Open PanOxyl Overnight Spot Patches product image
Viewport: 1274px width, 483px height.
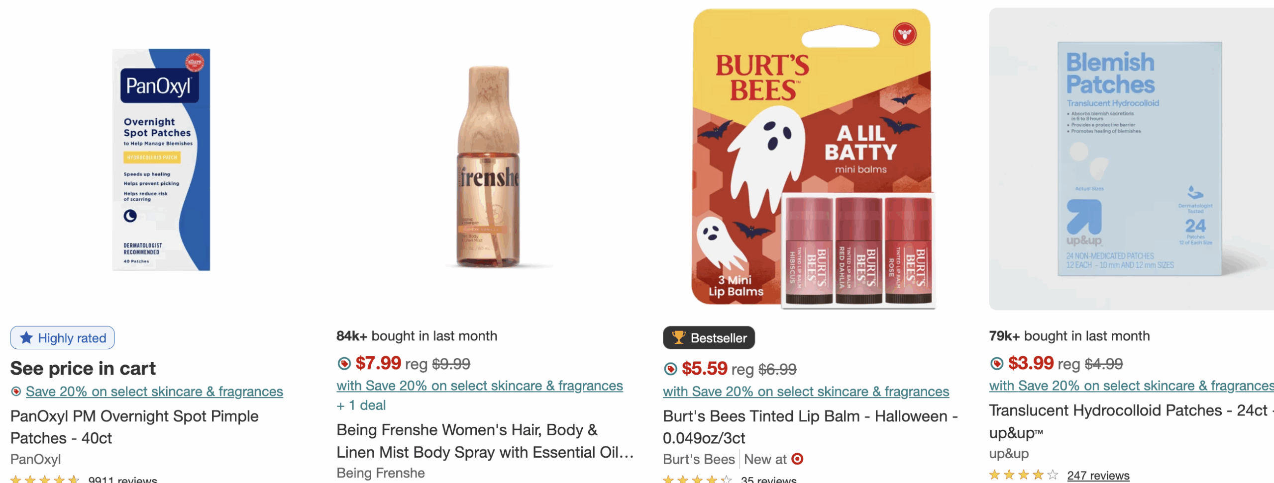click(161, 159)
